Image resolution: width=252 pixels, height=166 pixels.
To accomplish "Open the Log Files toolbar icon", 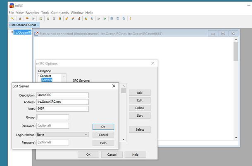I will click(92, 18).
